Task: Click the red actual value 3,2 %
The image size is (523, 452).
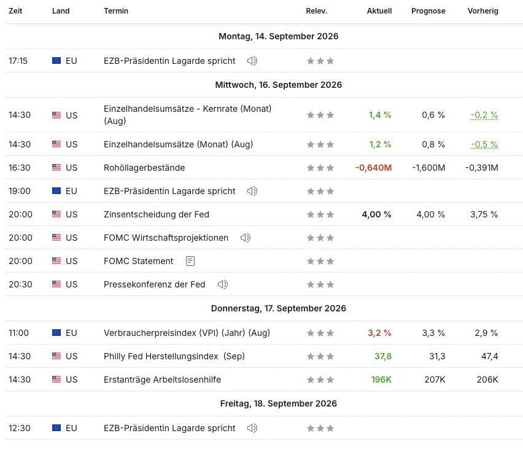Action: pos(379,333)
